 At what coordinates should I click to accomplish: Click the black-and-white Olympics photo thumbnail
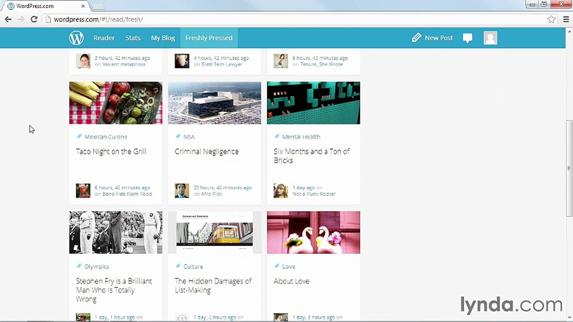click(x=115, y=233)
